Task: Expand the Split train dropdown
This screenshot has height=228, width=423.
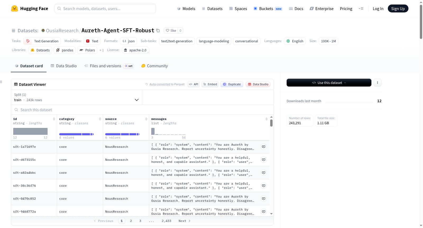Action: pyautogui.click(x=77, y=97)
